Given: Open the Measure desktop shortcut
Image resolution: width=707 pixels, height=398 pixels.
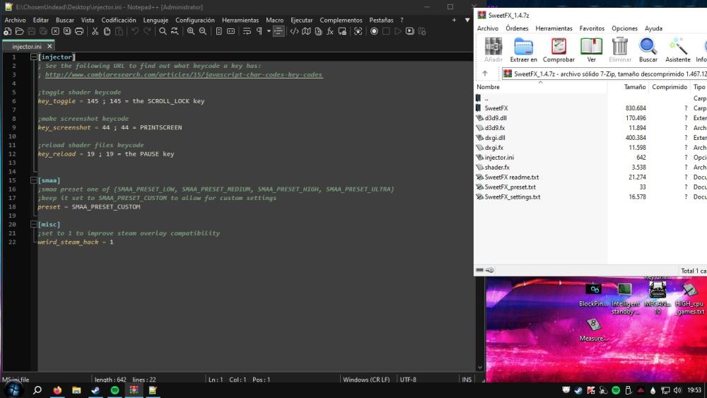Looking at the screenshot, I should (x=593, y=330).
